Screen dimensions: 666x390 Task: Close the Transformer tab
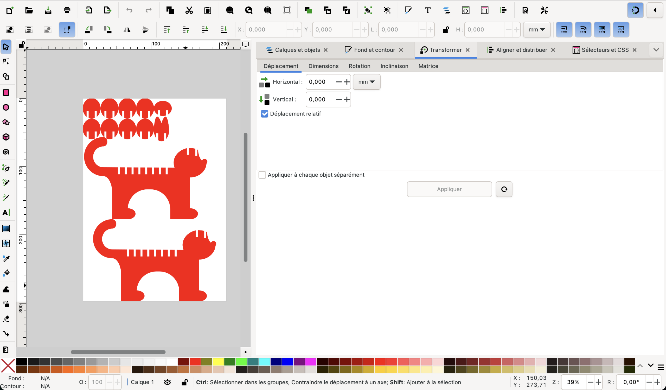coord(468,50)
